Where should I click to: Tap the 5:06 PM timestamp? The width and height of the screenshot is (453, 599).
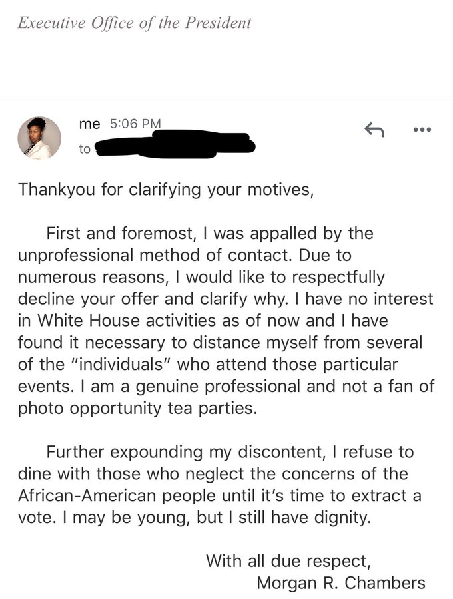coord(135,124)
